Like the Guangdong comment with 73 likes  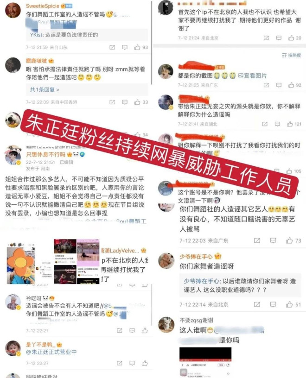[289, 240]
